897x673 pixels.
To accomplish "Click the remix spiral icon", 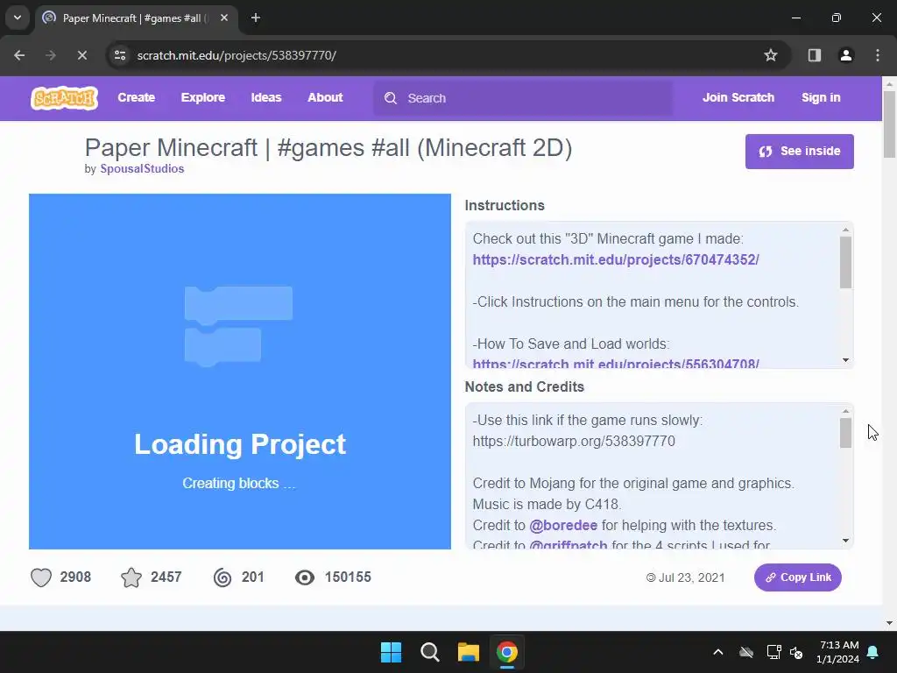I will (x=222, y=577).
